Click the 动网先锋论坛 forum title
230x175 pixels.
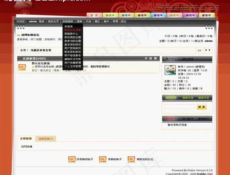click(30, 35)
